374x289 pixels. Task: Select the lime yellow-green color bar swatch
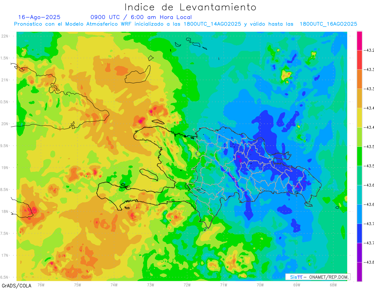coord(359,137)
